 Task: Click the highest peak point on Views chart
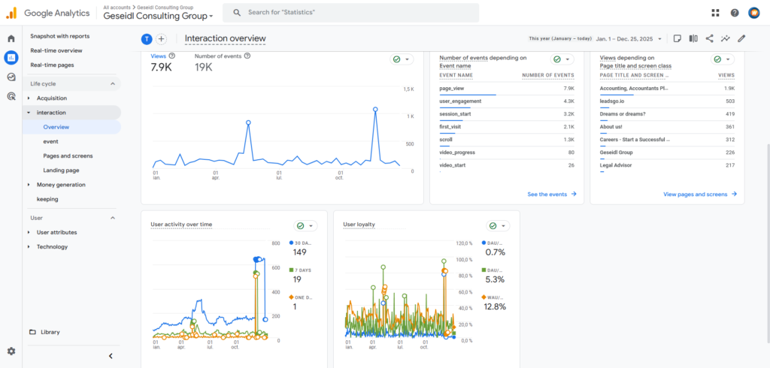tap(375, 110)
